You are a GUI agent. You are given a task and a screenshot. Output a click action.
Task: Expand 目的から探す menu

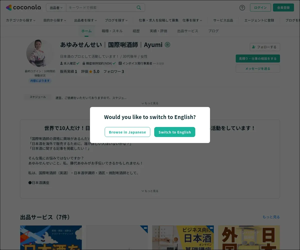point(55,20)
